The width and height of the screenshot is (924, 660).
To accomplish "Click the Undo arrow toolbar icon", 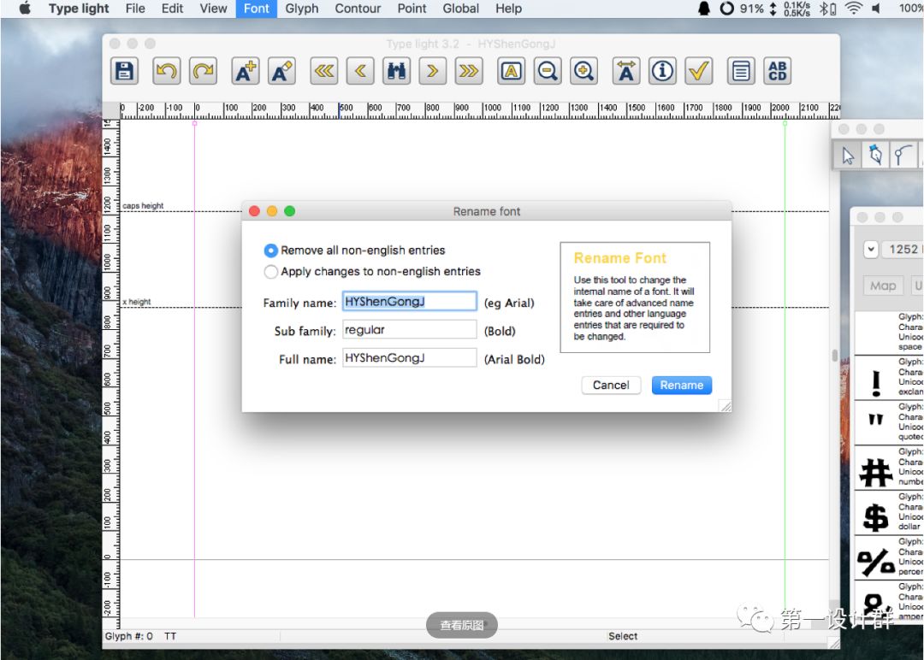I will [x=167, y=71].
